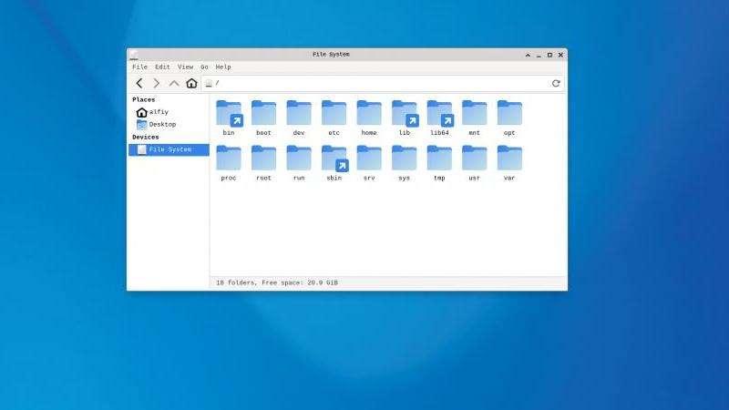Select the sbin folder icon
The image size is (729, 410).
(x=334, y=159)
